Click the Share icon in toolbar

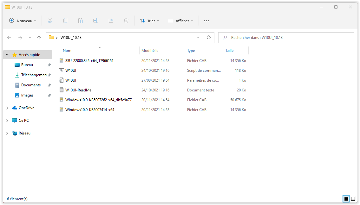point(111,21)
